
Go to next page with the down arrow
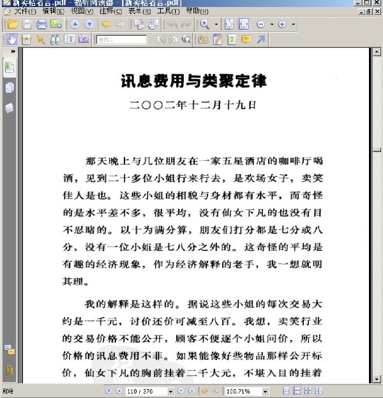click(x=89, y=24)
